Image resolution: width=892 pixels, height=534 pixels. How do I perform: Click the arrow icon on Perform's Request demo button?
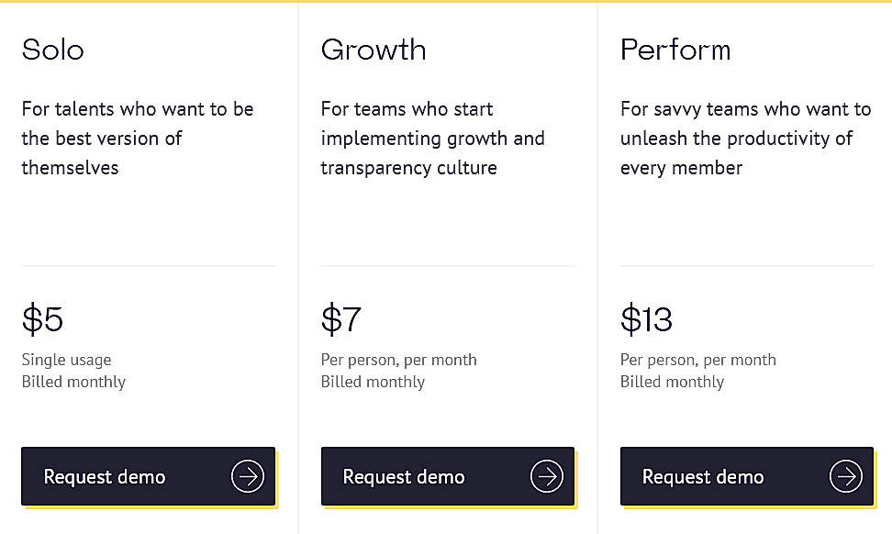(845, 476)
